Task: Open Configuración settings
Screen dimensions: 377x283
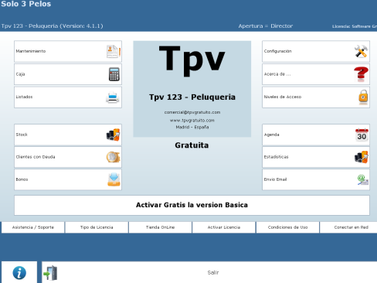Action: pos(316,51)
